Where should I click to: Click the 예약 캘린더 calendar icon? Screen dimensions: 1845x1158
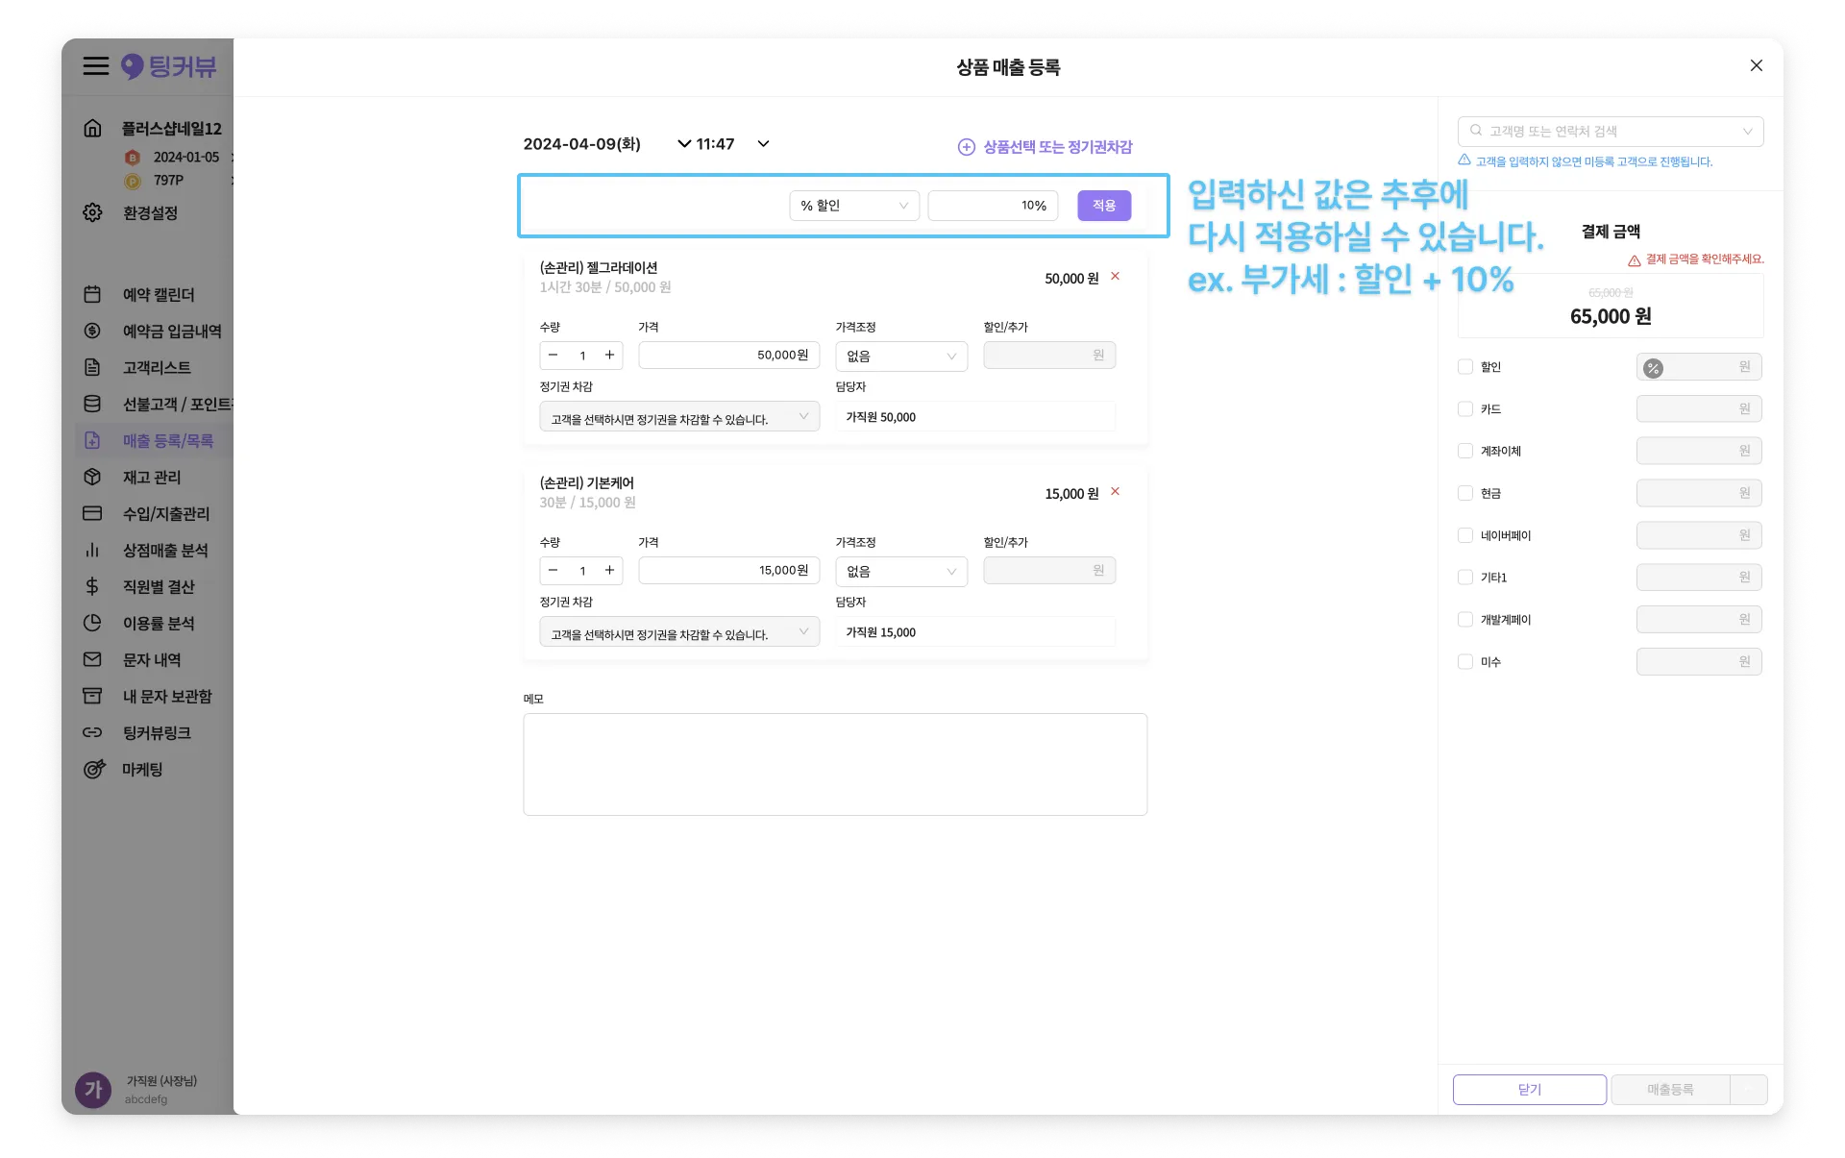click(x=92, y=294)
